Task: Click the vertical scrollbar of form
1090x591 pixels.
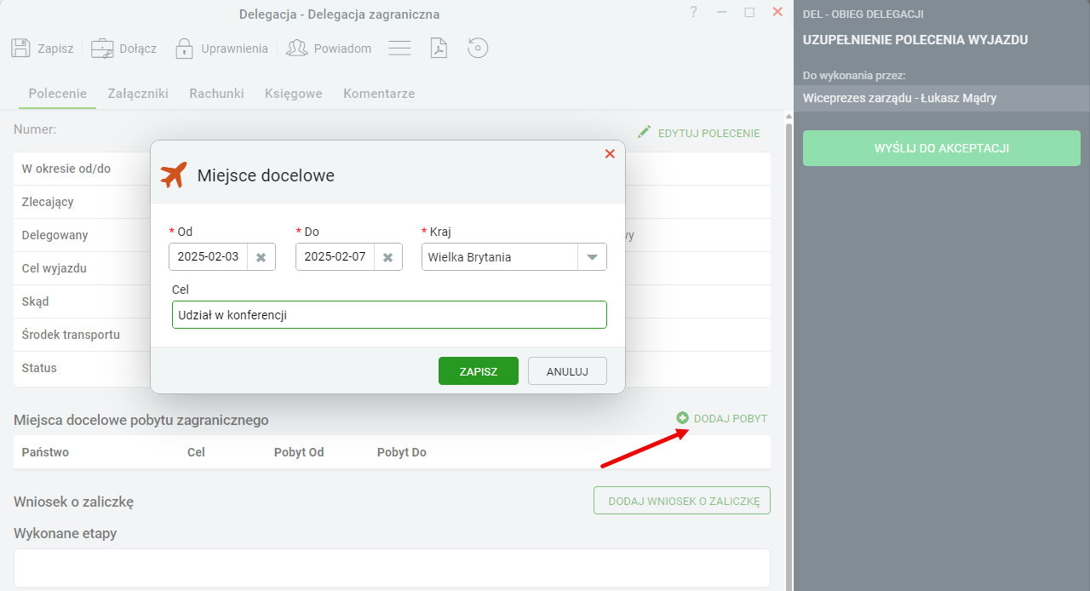Action: click(789, 358)
